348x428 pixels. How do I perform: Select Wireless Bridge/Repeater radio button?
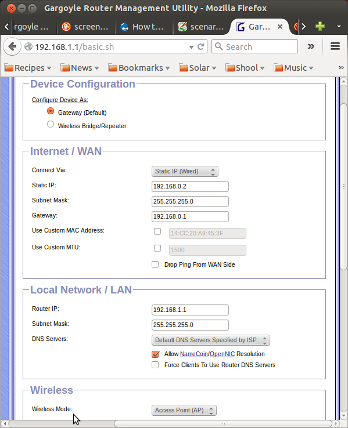coord(51,125)
